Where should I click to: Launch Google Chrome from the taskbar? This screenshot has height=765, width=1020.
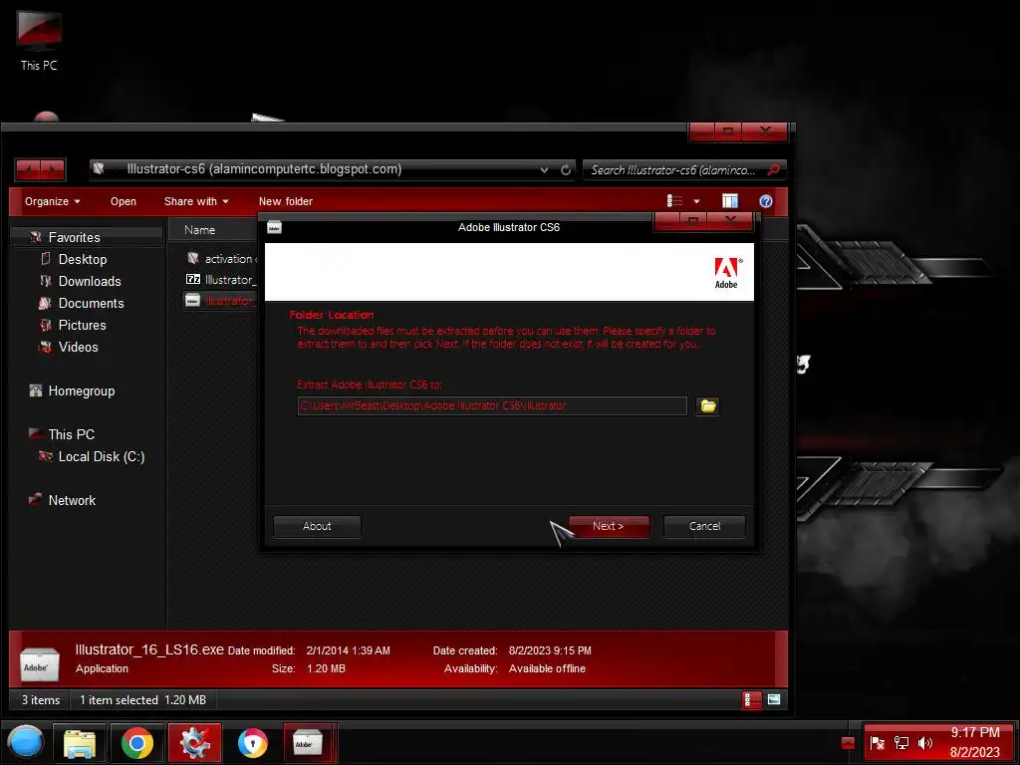coord(137,743)
